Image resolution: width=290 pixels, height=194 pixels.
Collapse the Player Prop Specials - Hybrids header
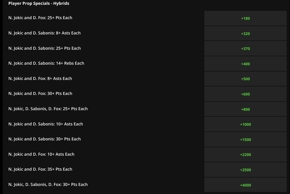point(39,4)
